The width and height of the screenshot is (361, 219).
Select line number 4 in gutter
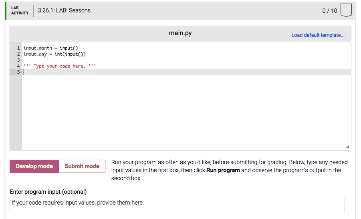[18, 66]
